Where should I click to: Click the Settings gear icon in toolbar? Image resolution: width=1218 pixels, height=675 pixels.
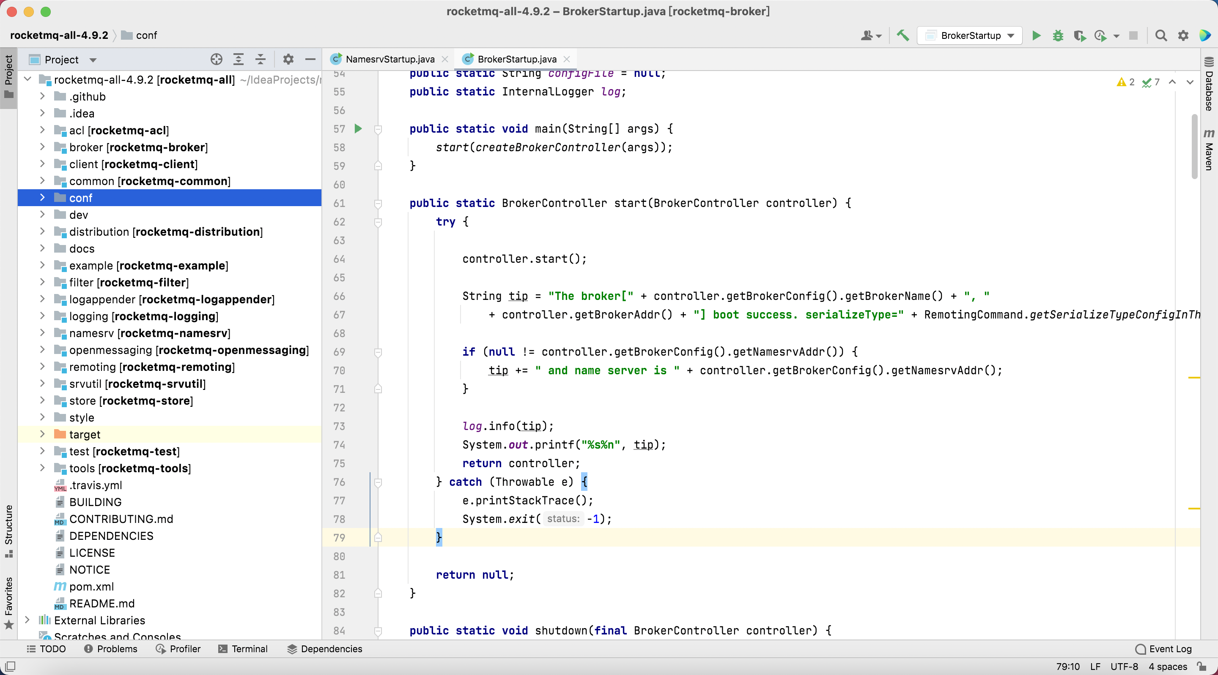pyautogui.click(x=1183, y=35)
